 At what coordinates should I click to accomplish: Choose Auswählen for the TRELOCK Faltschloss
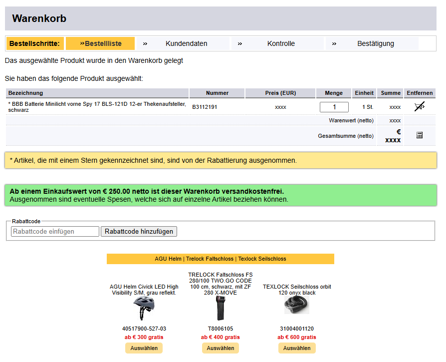click(x=221, y=348)
